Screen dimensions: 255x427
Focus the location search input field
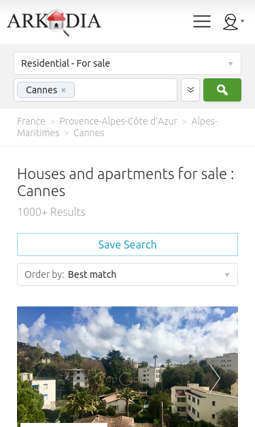click(125, 90)
